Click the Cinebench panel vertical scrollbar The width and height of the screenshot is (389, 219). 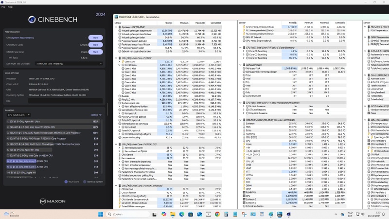pos(107,109)
